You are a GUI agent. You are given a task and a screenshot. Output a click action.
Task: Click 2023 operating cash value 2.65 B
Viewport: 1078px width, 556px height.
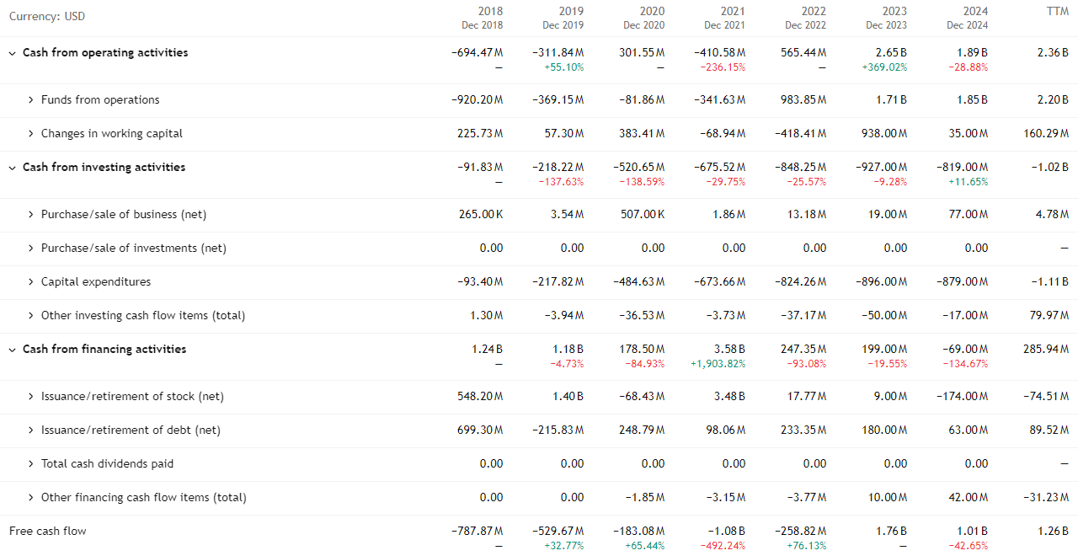coord(891,52)
